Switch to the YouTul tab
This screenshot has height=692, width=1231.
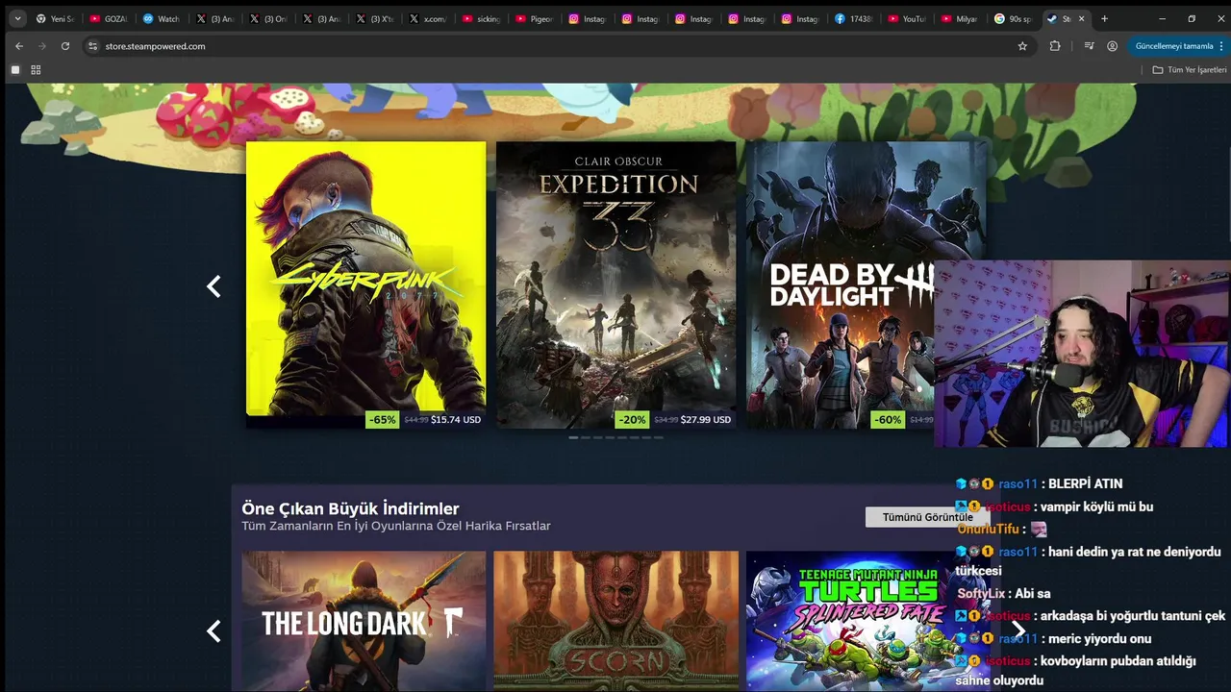click(906, 18)
